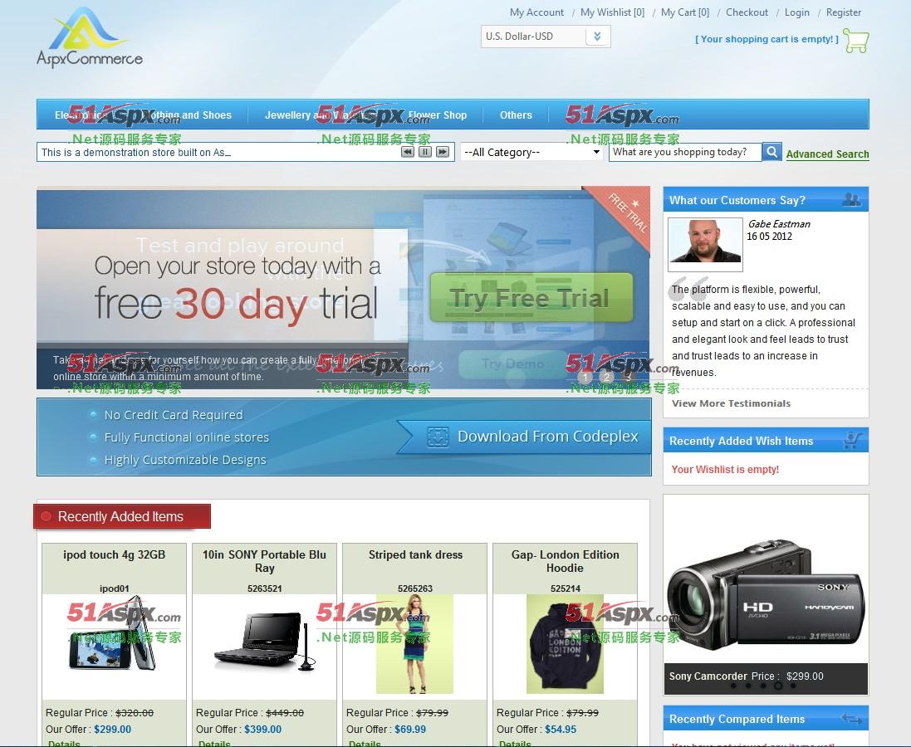Click the striped tank dress image

pos(415,643)
